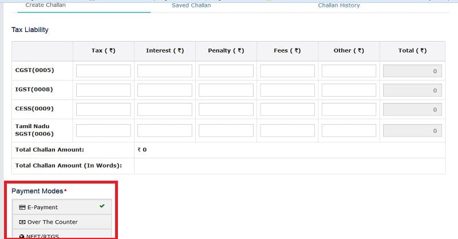Click the Fees column header

pos(287,50)
